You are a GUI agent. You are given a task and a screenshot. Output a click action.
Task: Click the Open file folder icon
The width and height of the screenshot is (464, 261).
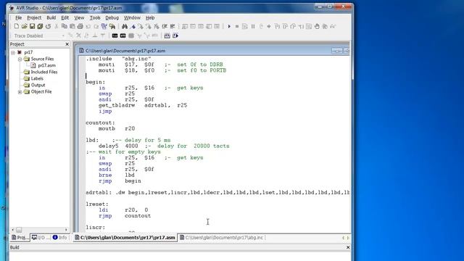tap(24, 26)
